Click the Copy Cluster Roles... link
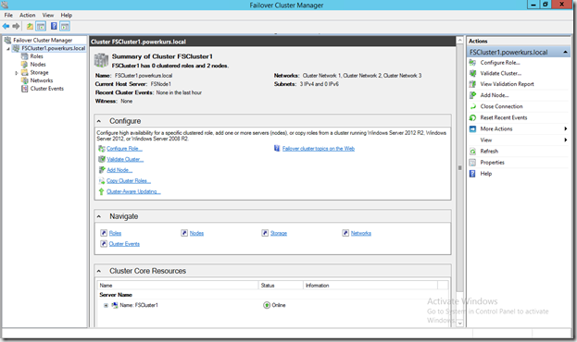 click(x=129, y=181)
